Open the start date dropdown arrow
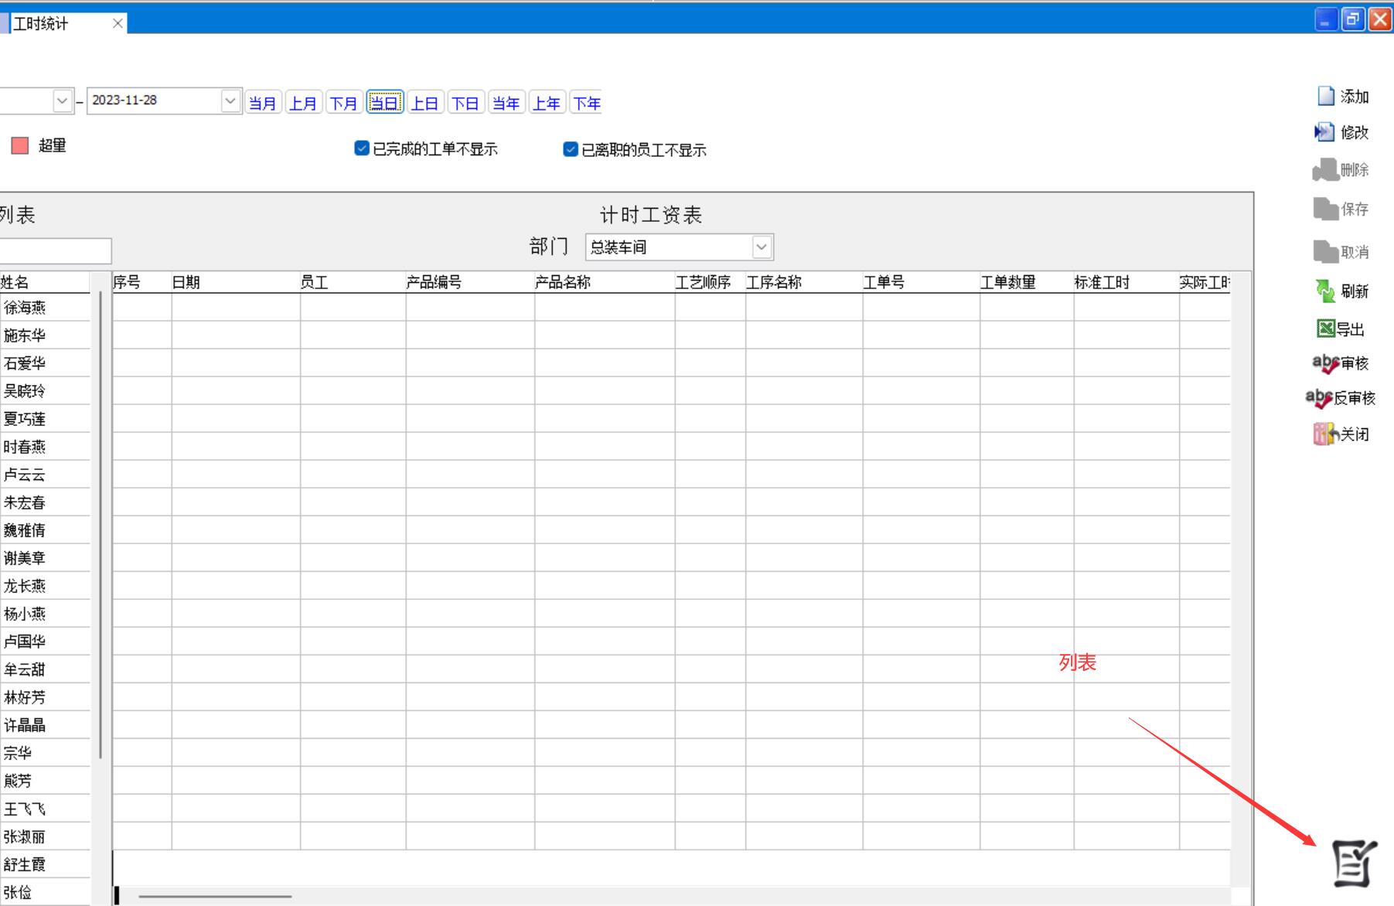1394x906 pixels. (63, 101)
